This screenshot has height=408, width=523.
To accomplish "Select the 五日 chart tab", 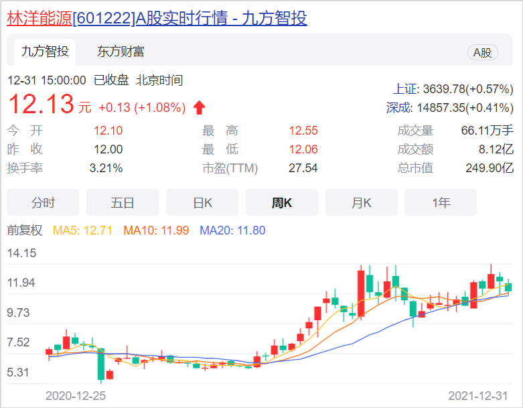I will (x=123, y=202).
